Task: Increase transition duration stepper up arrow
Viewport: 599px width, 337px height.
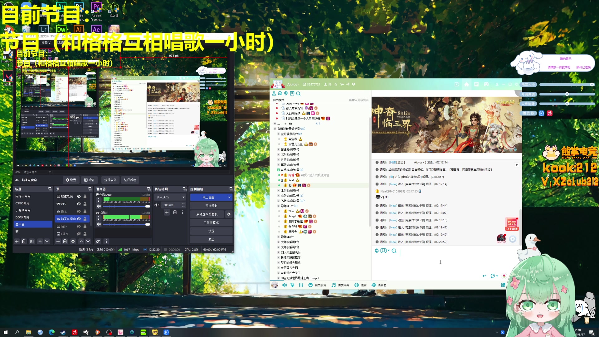Action: [x=183, y=203]
